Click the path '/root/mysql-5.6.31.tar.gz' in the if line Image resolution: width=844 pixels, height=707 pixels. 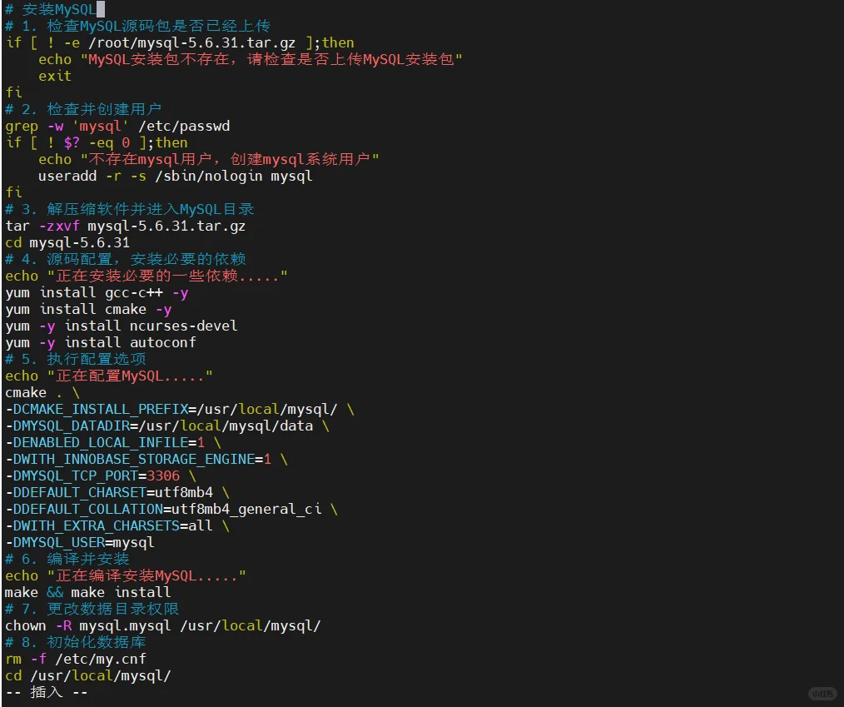[x=191, y=42]
